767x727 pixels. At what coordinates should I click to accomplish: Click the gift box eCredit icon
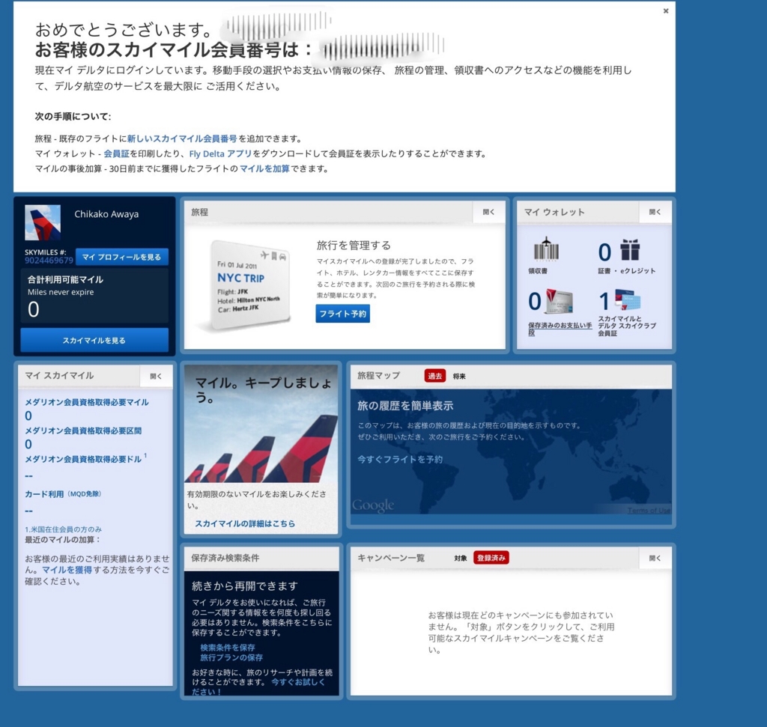[630, 250]
